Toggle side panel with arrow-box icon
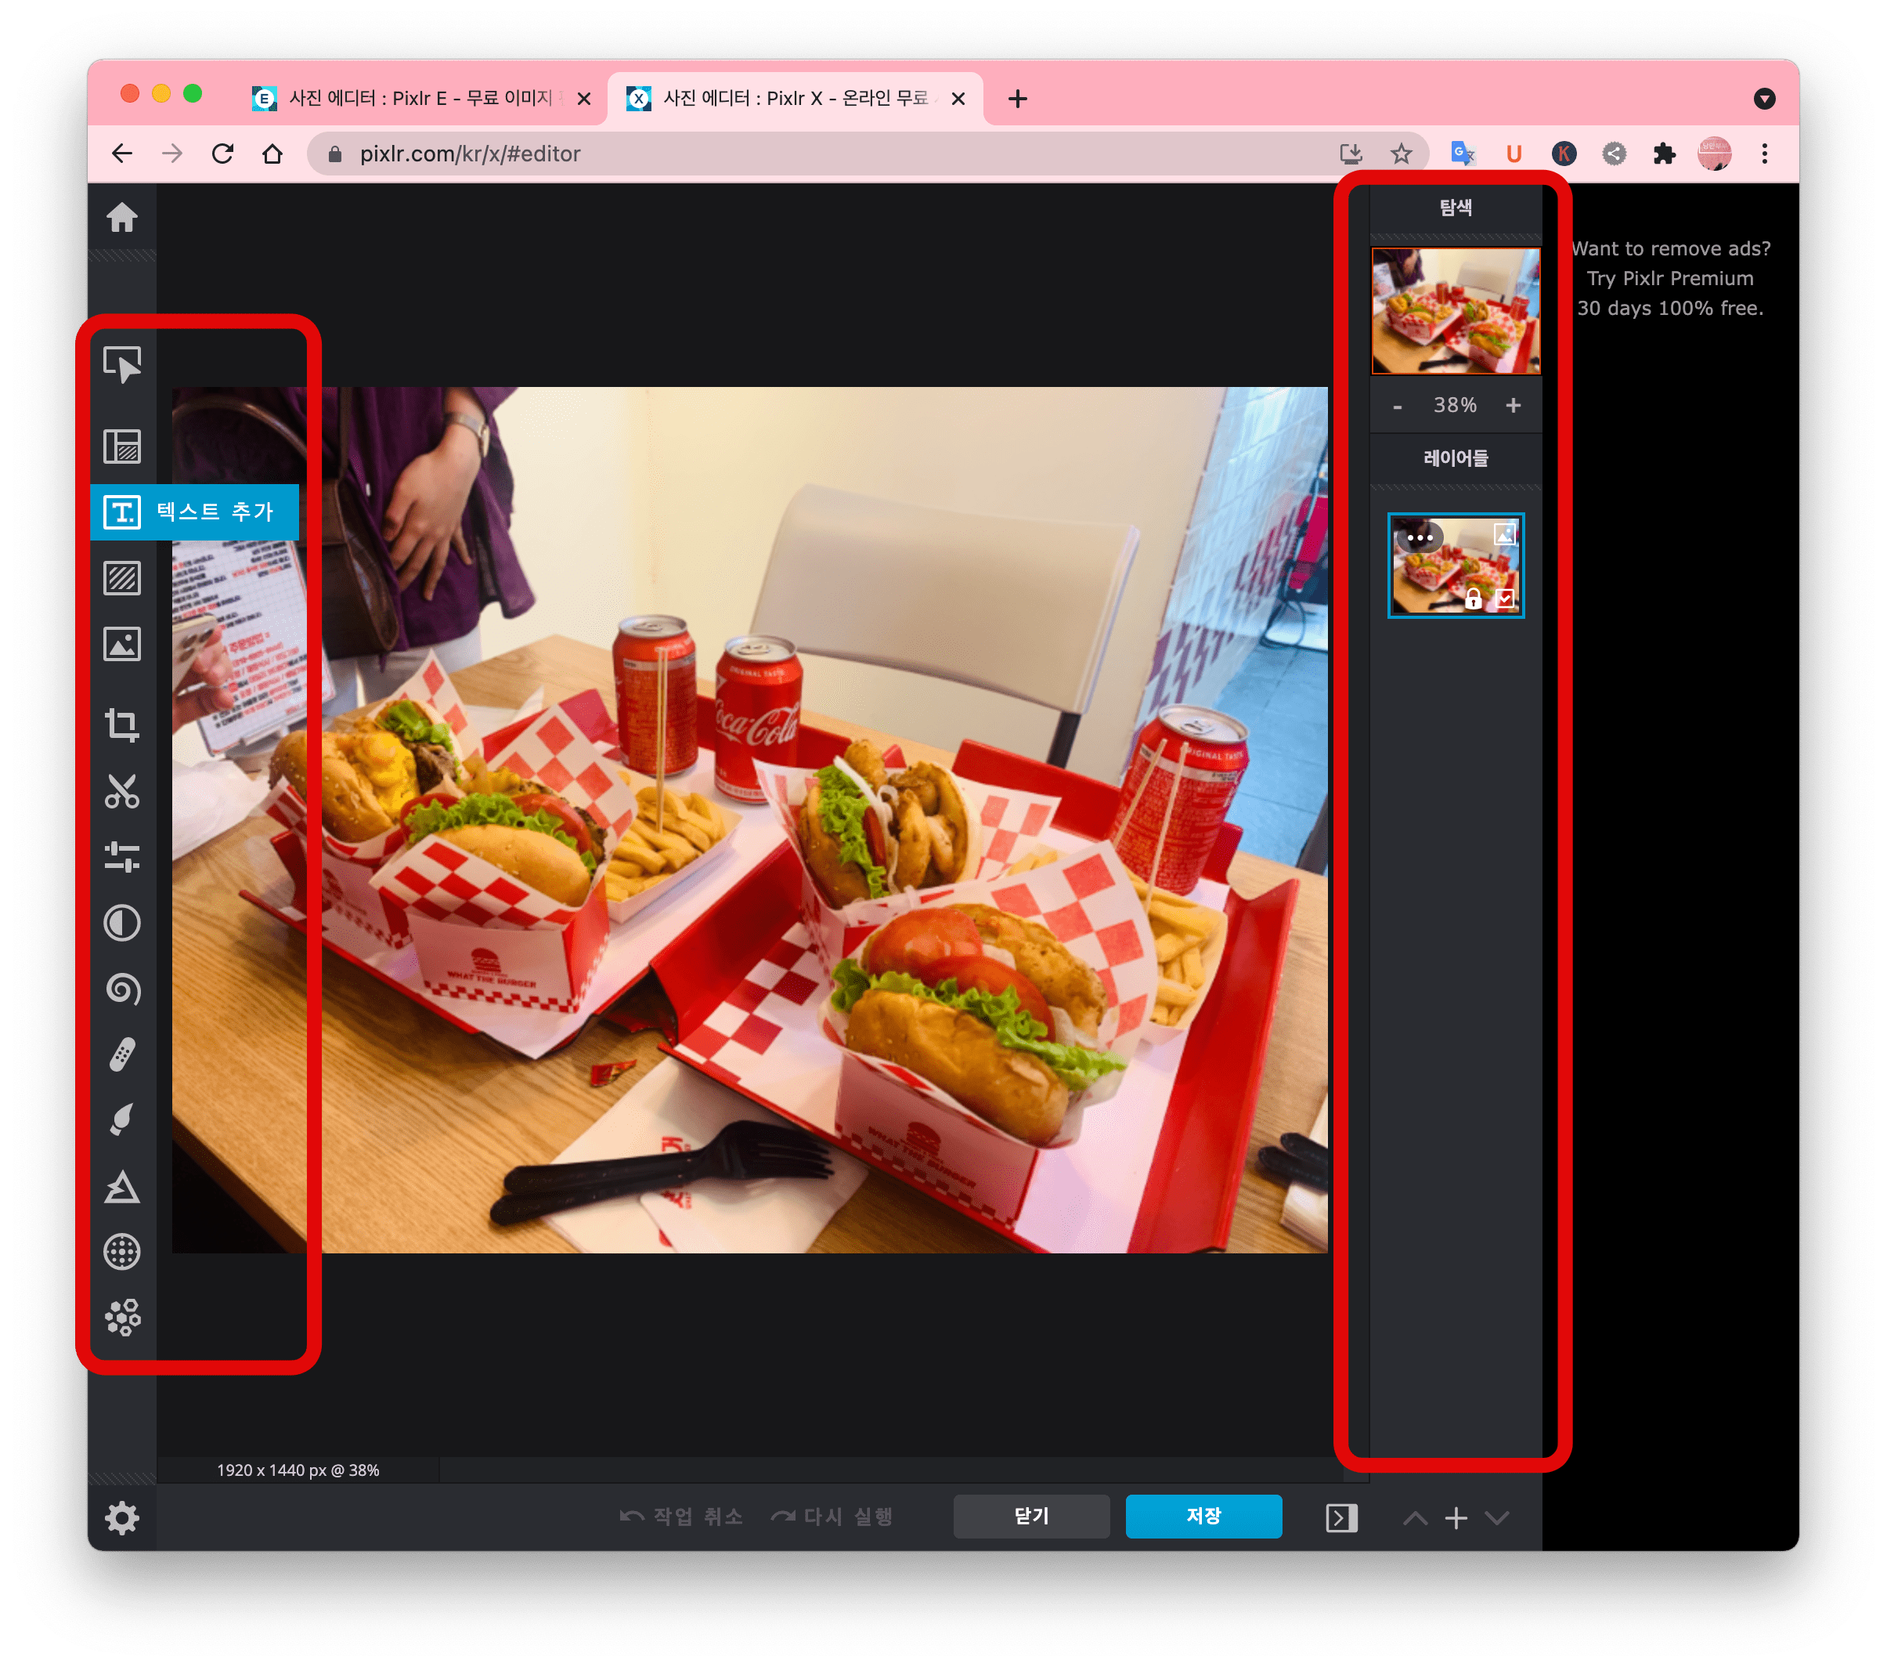 (x=1340, y=1517)
